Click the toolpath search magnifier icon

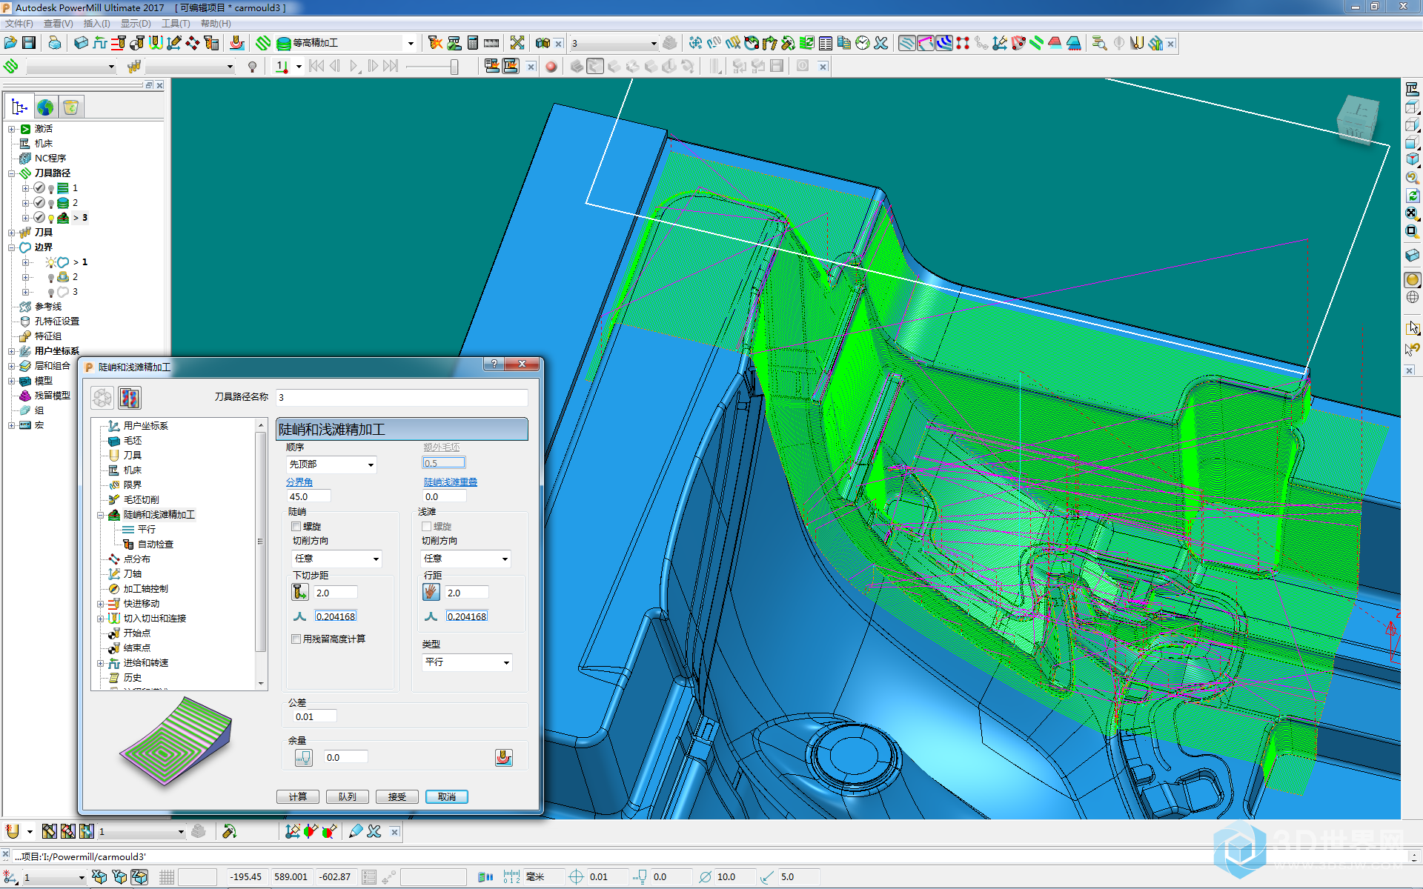1099,43
